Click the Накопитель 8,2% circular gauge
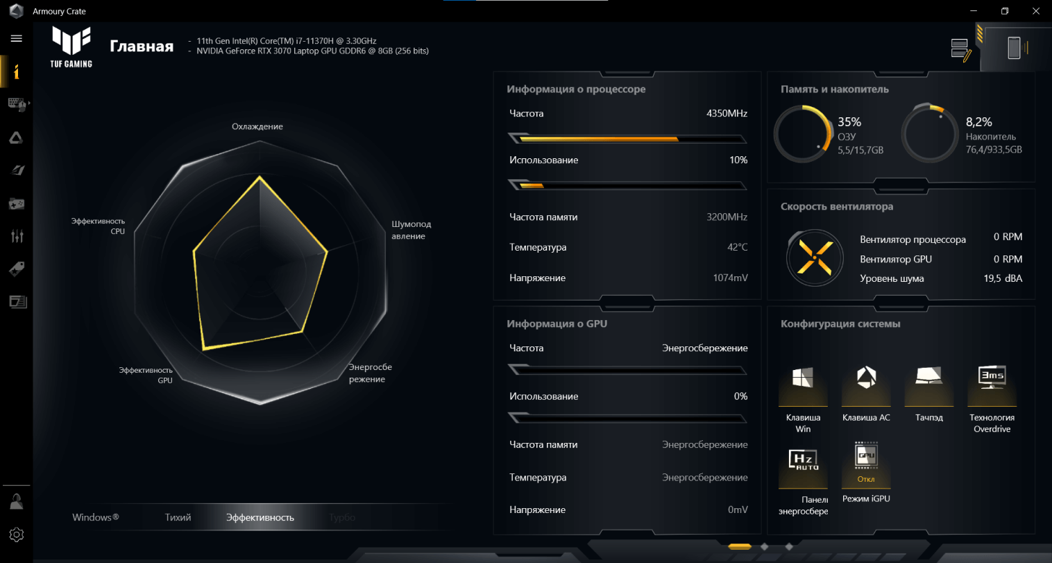This screenshot has height=563, width=1052. pos(931,134)
